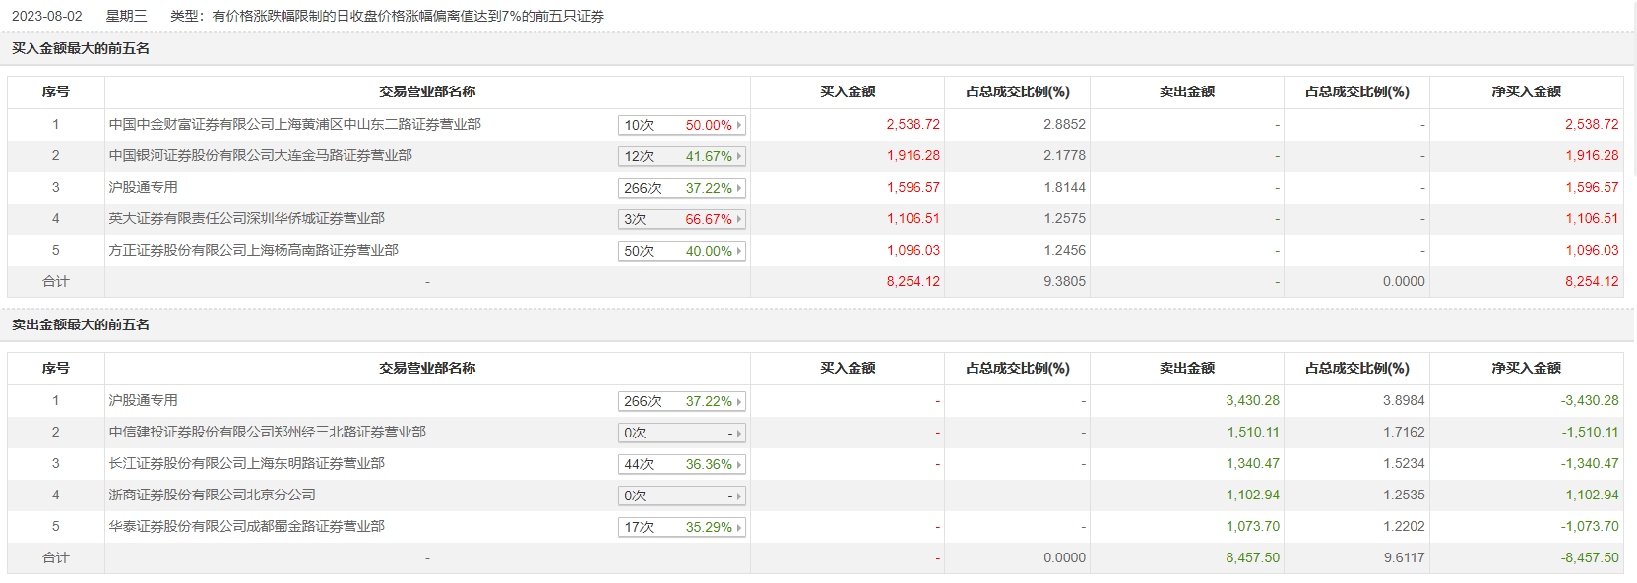The height and width of the screenshot is (583, 1637).
Task: Click the arrow icon beside 40.00%
Action: click(x=739, y=252)
